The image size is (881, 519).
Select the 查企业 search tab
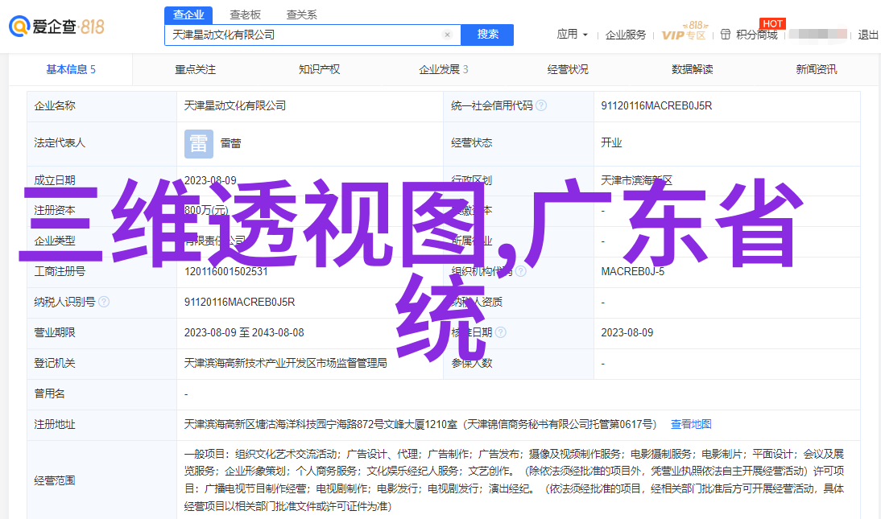point(188,15)
